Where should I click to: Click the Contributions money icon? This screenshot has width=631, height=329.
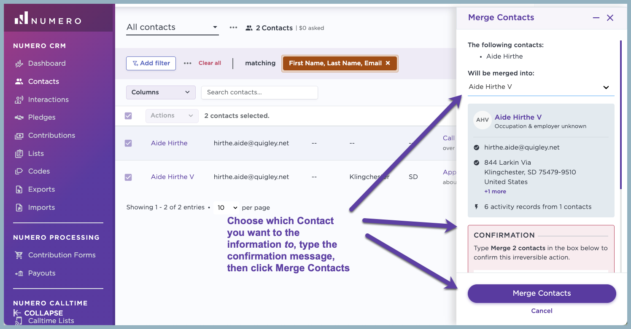[19, 136]
